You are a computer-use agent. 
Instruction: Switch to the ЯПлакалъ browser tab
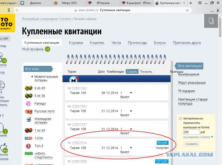point(103,3)
